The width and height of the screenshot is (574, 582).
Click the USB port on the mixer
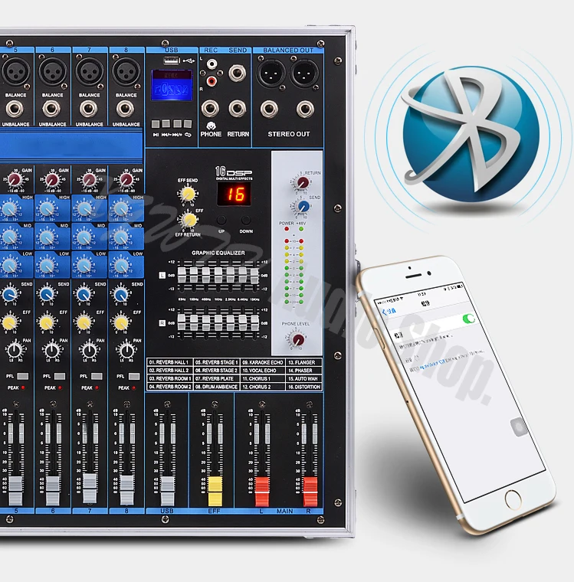172,60
